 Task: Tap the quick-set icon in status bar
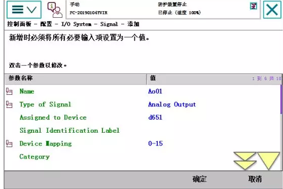pyautogui.click(x=254, y=6)
